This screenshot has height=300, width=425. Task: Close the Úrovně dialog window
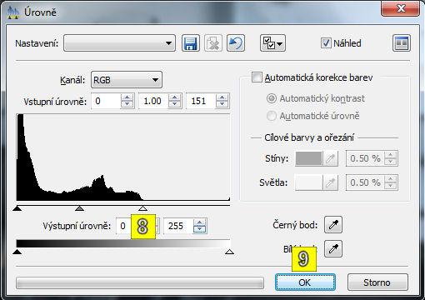(x=400, y=8)
